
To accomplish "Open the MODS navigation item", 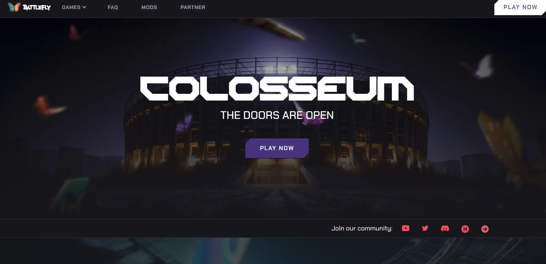I will coord(149,7).
